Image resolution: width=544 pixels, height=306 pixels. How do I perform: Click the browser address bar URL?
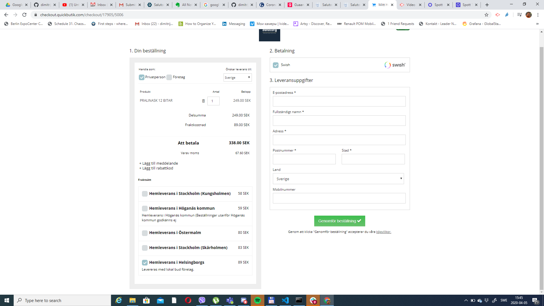click(x=82, y=15)
